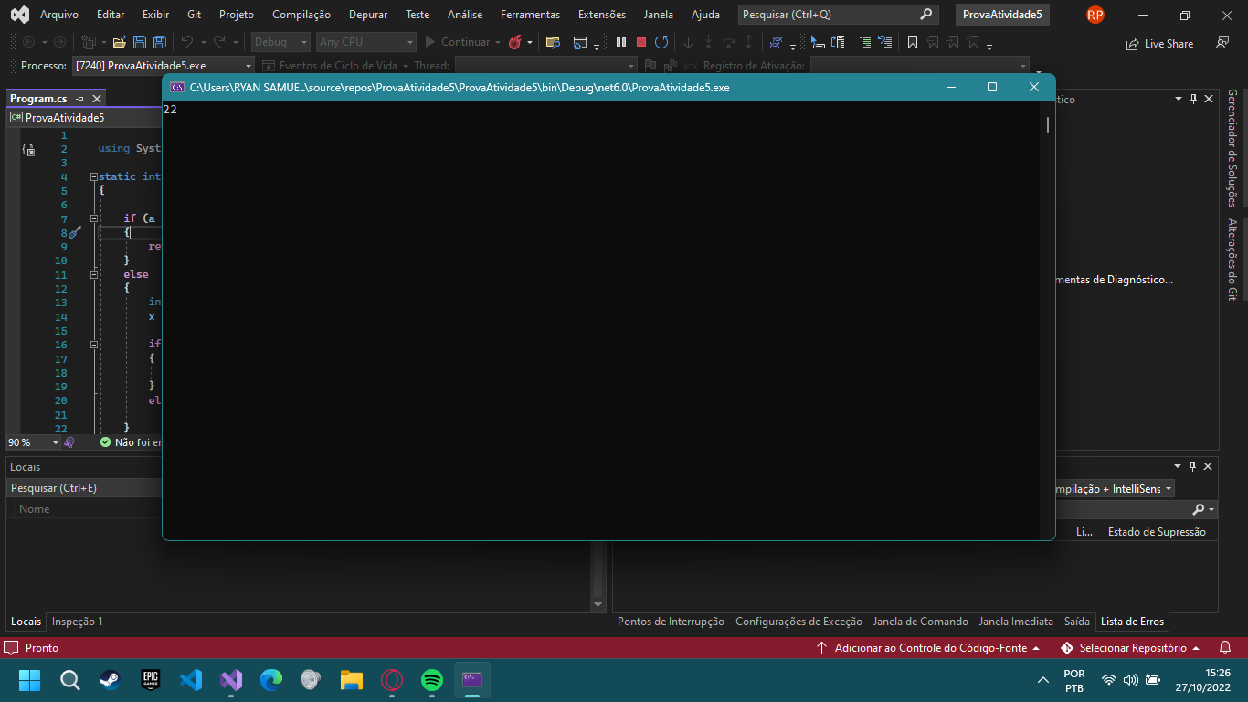Open the Any CPU platform dropdown

(365, 41)
